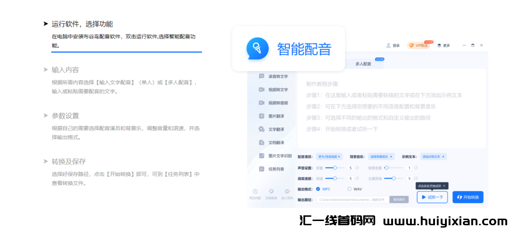
Task: Open the 添加示例文本 dropdown
Action: (x=434, y=157)
